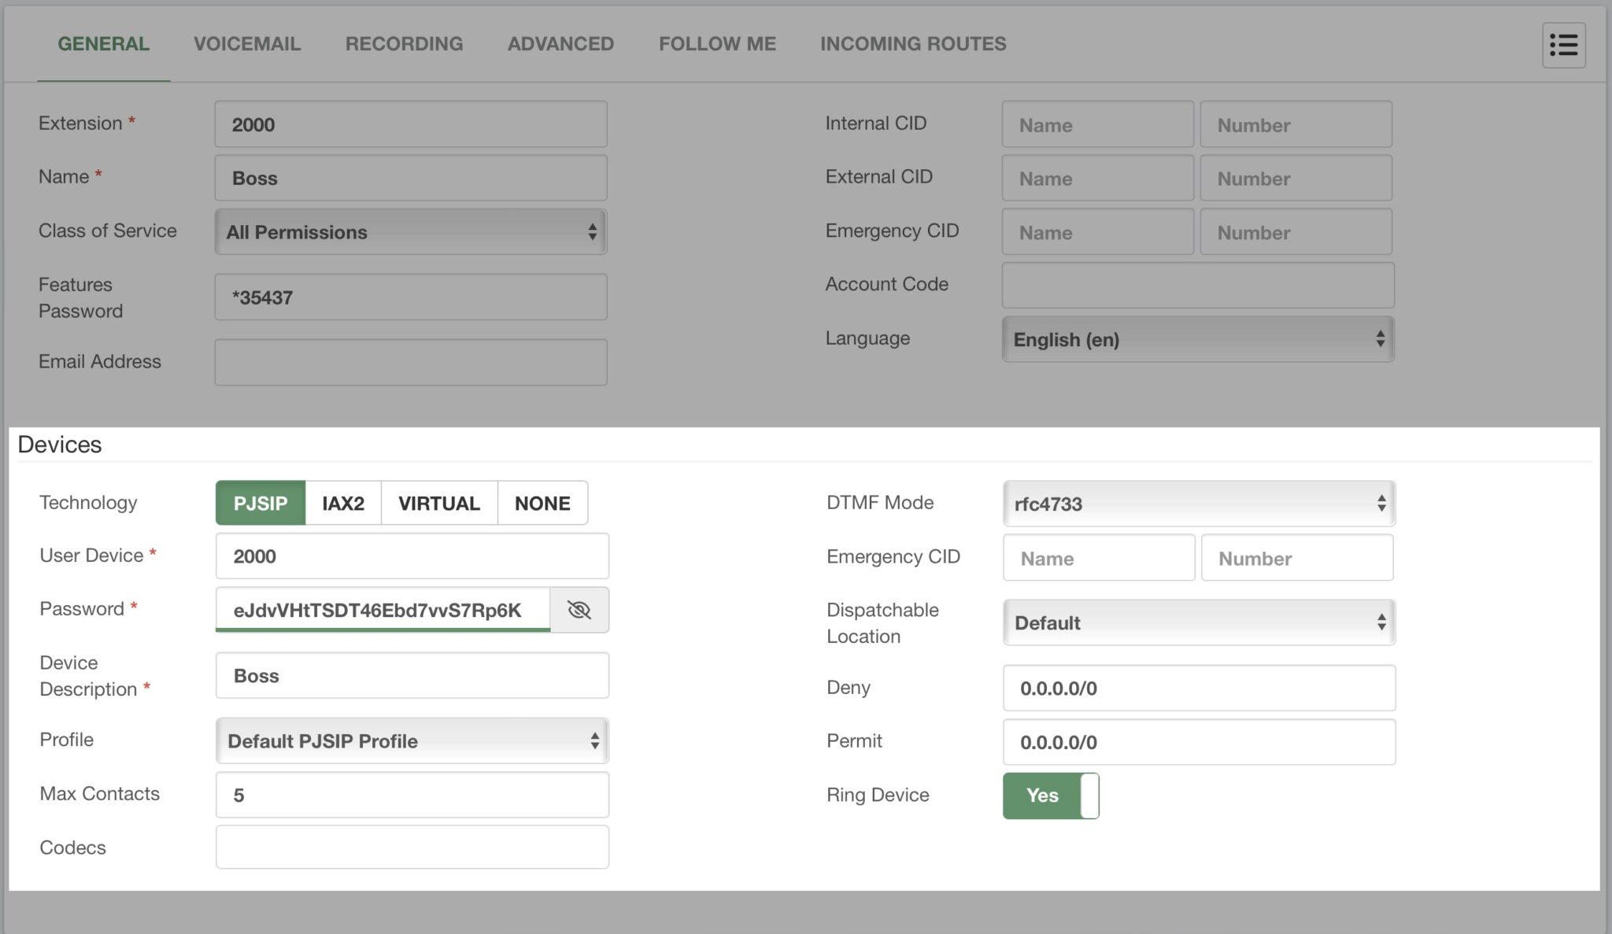Image resolution: width=1612 pixels, height=934 pixels.
Task: Switch to the General tab
Action: tap(103, 44)
